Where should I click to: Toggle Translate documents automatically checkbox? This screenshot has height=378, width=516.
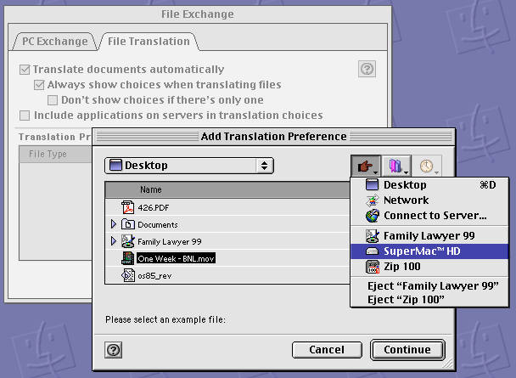25,70
